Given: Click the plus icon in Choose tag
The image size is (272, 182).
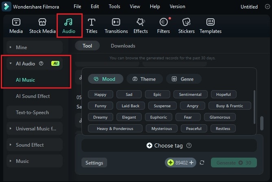Looking at the screenshot, I should tap(149, 145).
